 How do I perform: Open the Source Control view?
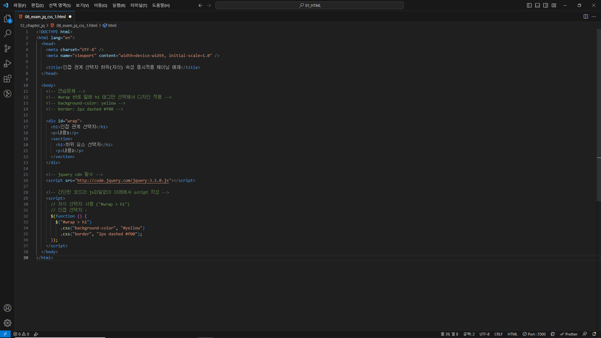pos(8,49)
